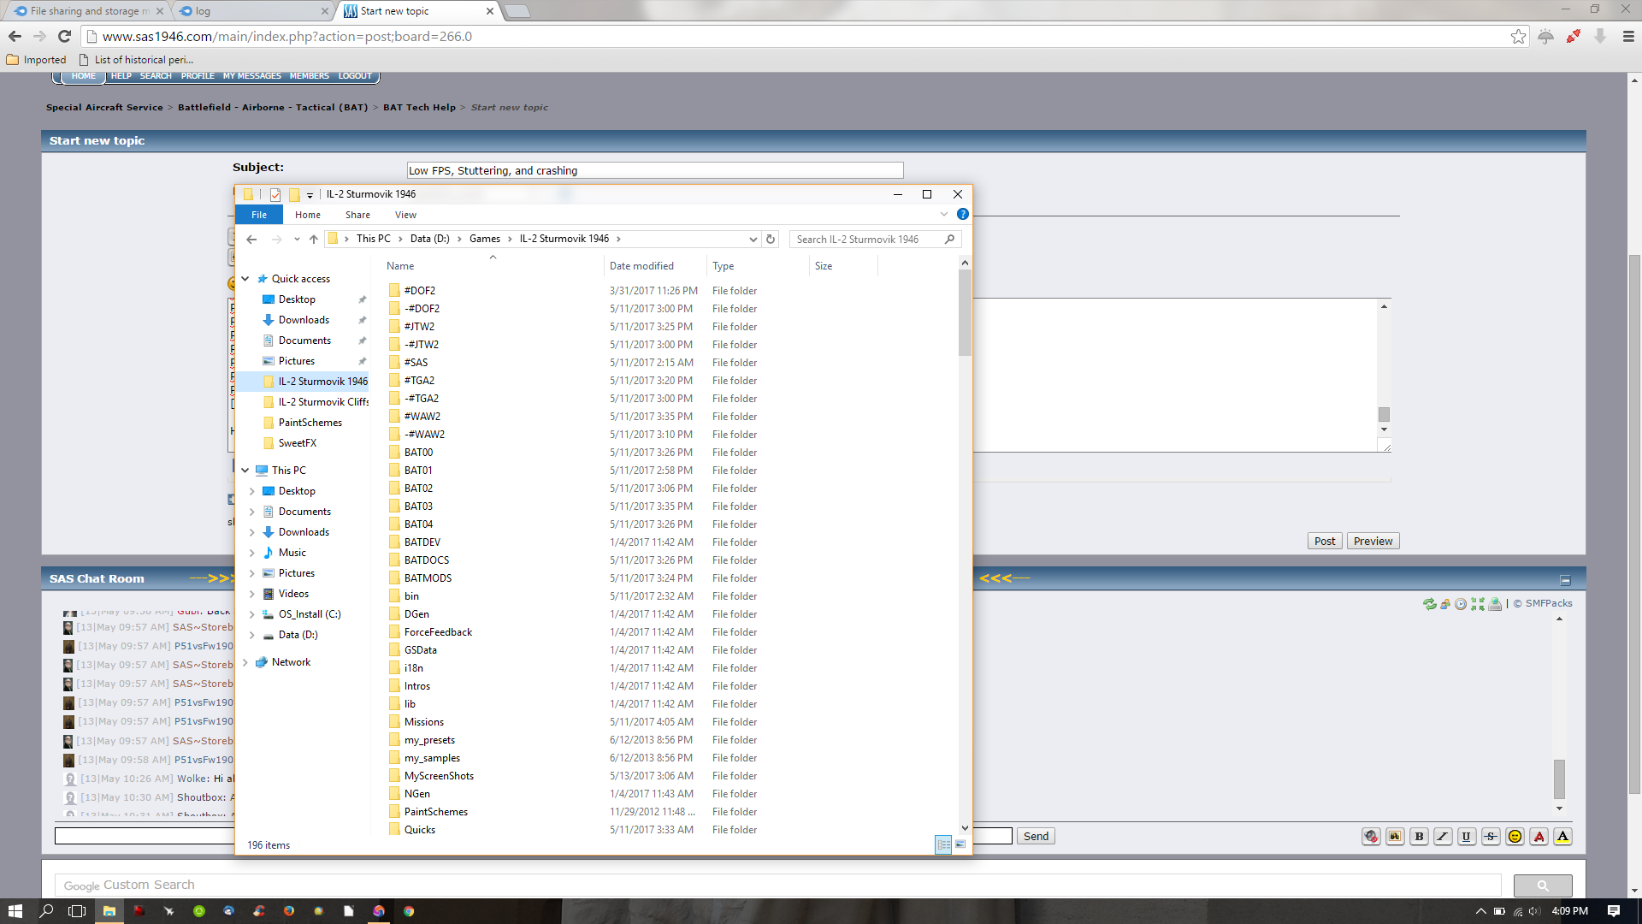1642x924 pixels.
Task: Go up one folder level in Explorer
Action: (314, 240)
